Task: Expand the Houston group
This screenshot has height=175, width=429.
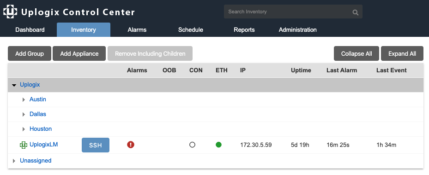Action: click(24, 129)
